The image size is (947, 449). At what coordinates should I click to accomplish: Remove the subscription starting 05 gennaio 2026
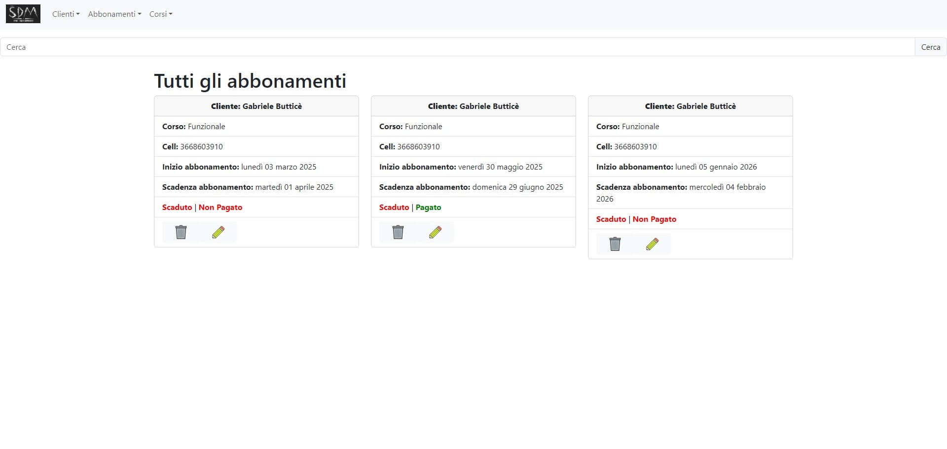point(615,244)
